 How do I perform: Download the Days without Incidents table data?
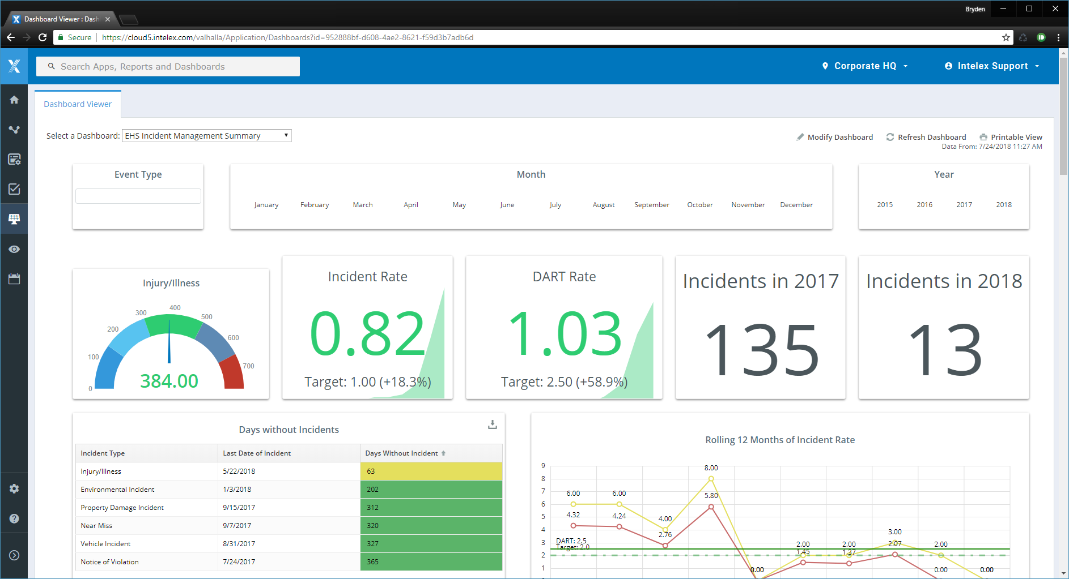point(492,424)
